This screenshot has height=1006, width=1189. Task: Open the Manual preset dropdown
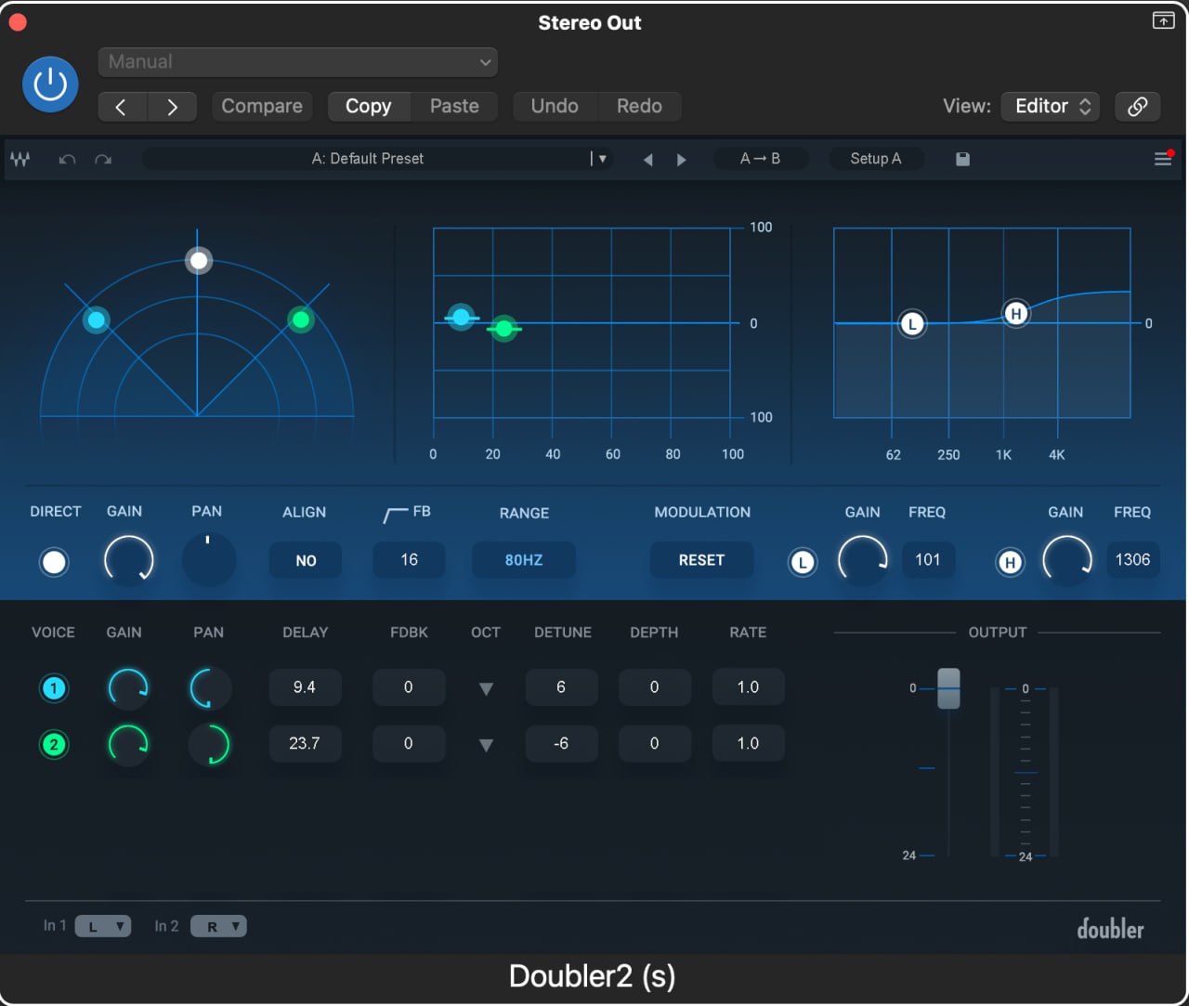tap(297, 62)
